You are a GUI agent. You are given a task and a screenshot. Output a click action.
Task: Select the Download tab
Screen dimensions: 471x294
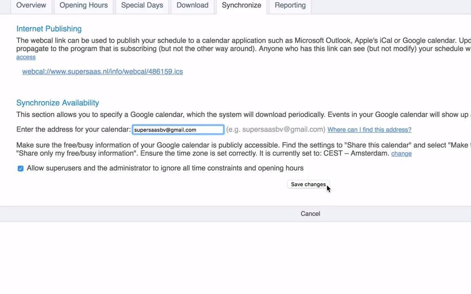click(x=193, y=5)
